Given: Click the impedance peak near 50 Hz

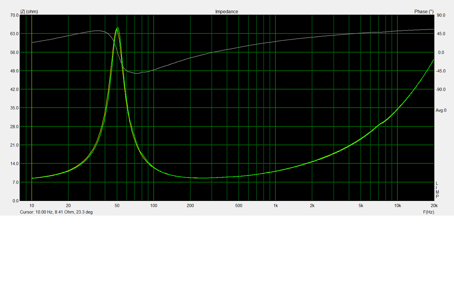Looking at the screenshot, I should coord(118,28).
